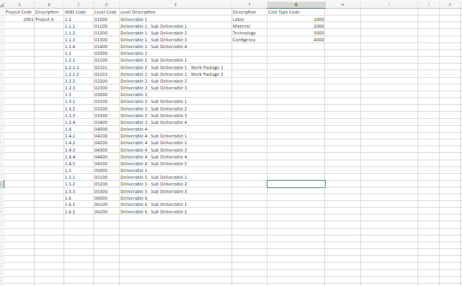The width and height of the screenshot is (462, 286).
Task: Click the 'Cost Type Code' header cell
Action: click(x=296, y=12)
